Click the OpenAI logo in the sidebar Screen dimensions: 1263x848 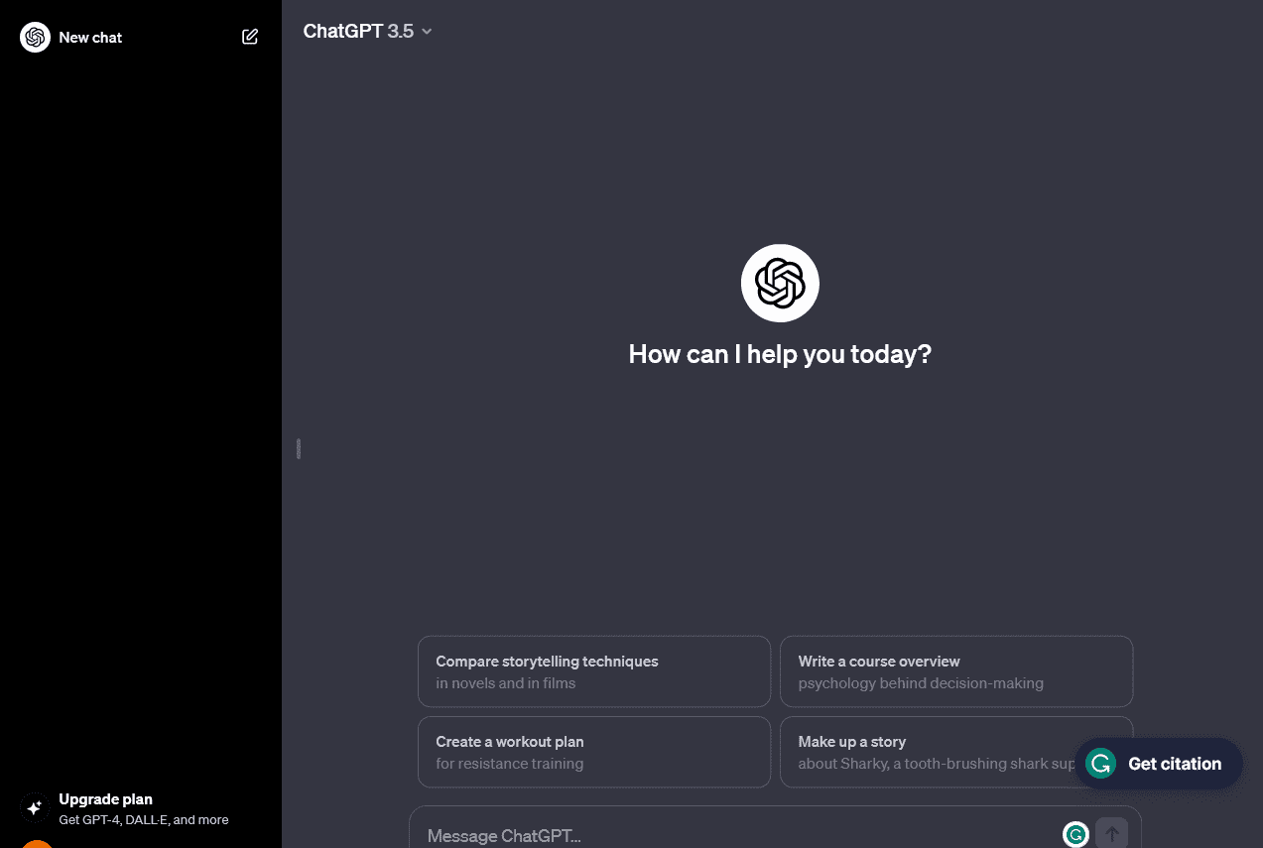click(x=33, y=37)
